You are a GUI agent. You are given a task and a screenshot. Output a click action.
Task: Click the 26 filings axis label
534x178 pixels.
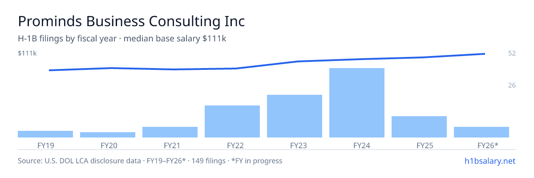pos(512,85)
